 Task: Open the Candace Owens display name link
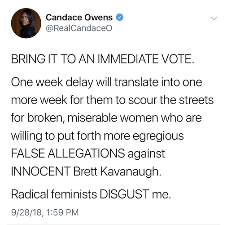tap(79, 18)
